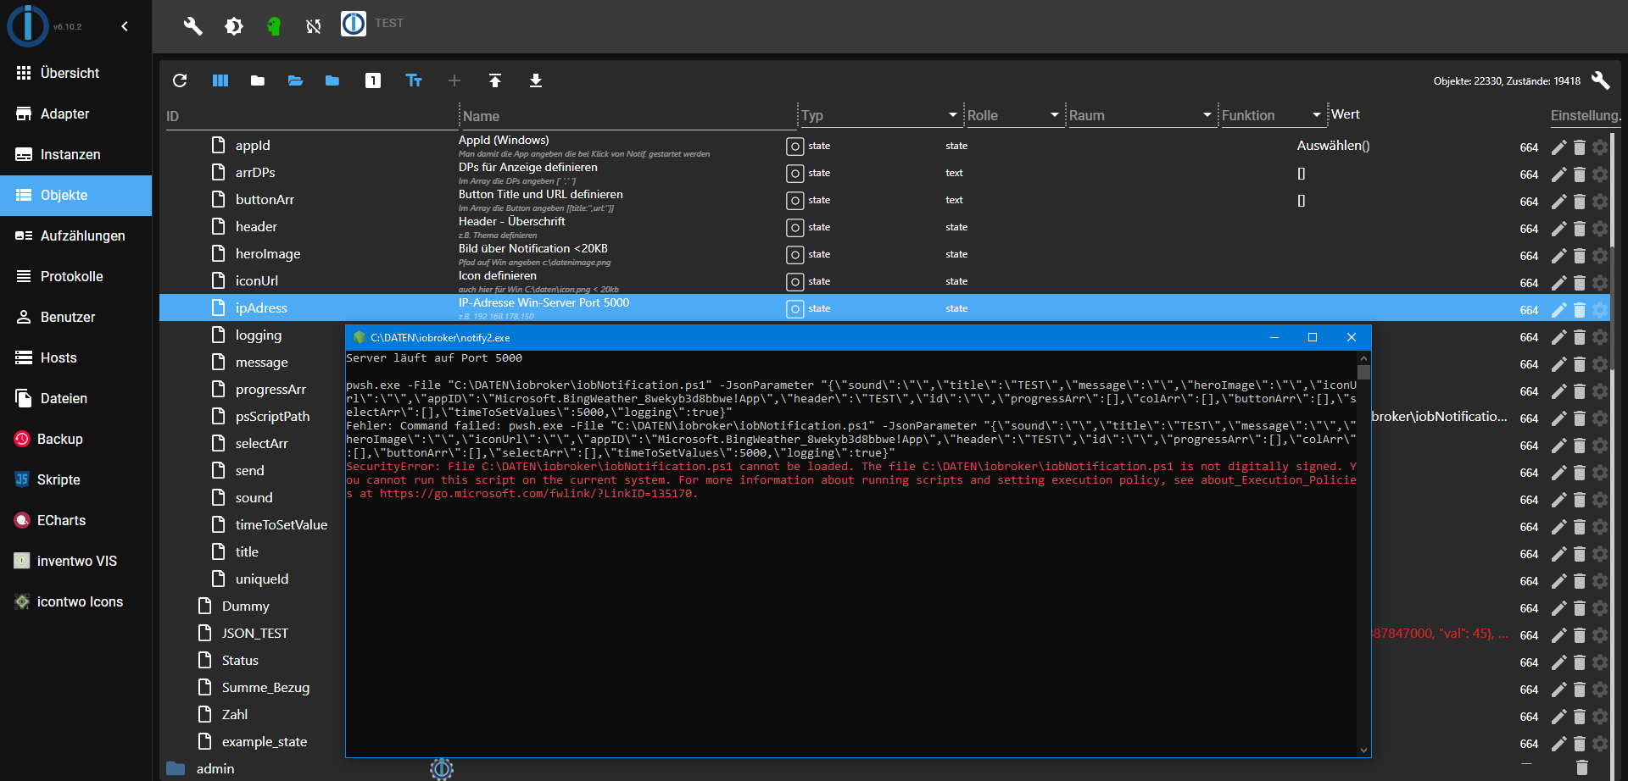Open the object browser settings wrench at right

click(x=1600, y=80)
